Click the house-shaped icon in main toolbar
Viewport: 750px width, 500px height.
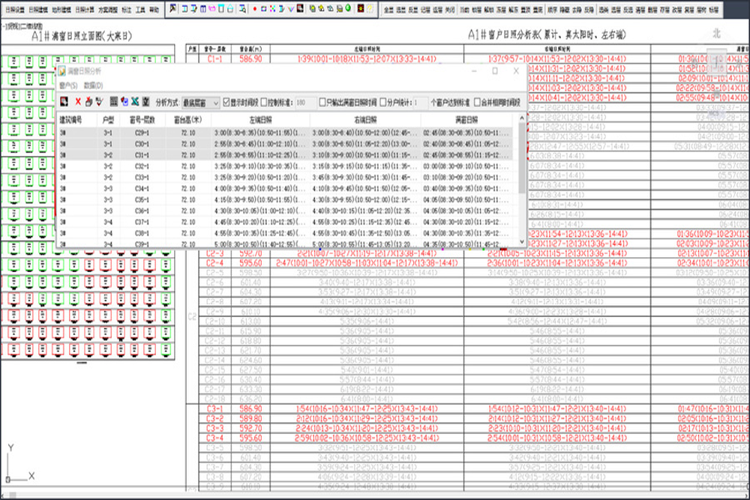tap(230, 8)
